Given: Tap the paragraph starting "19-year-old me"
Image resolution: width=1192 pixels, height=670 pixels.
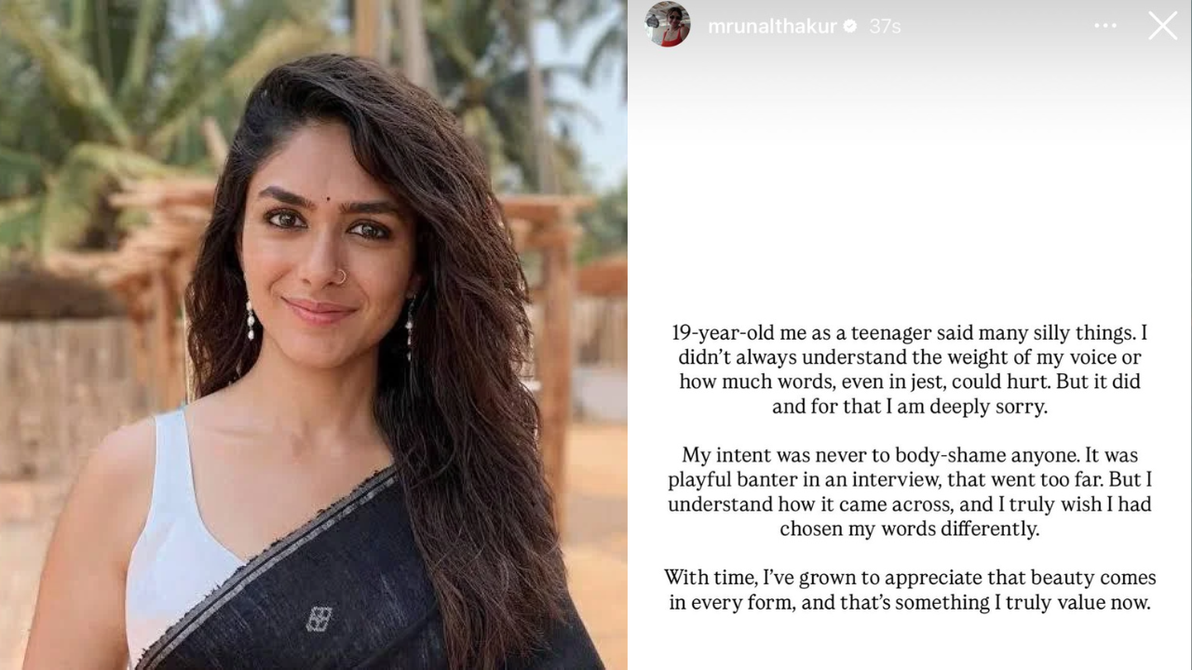Looking at the screenshot, I should (x=909, y=369).
